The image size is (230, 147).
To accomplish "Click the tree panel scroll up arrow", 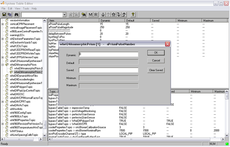I will [44, 20].
